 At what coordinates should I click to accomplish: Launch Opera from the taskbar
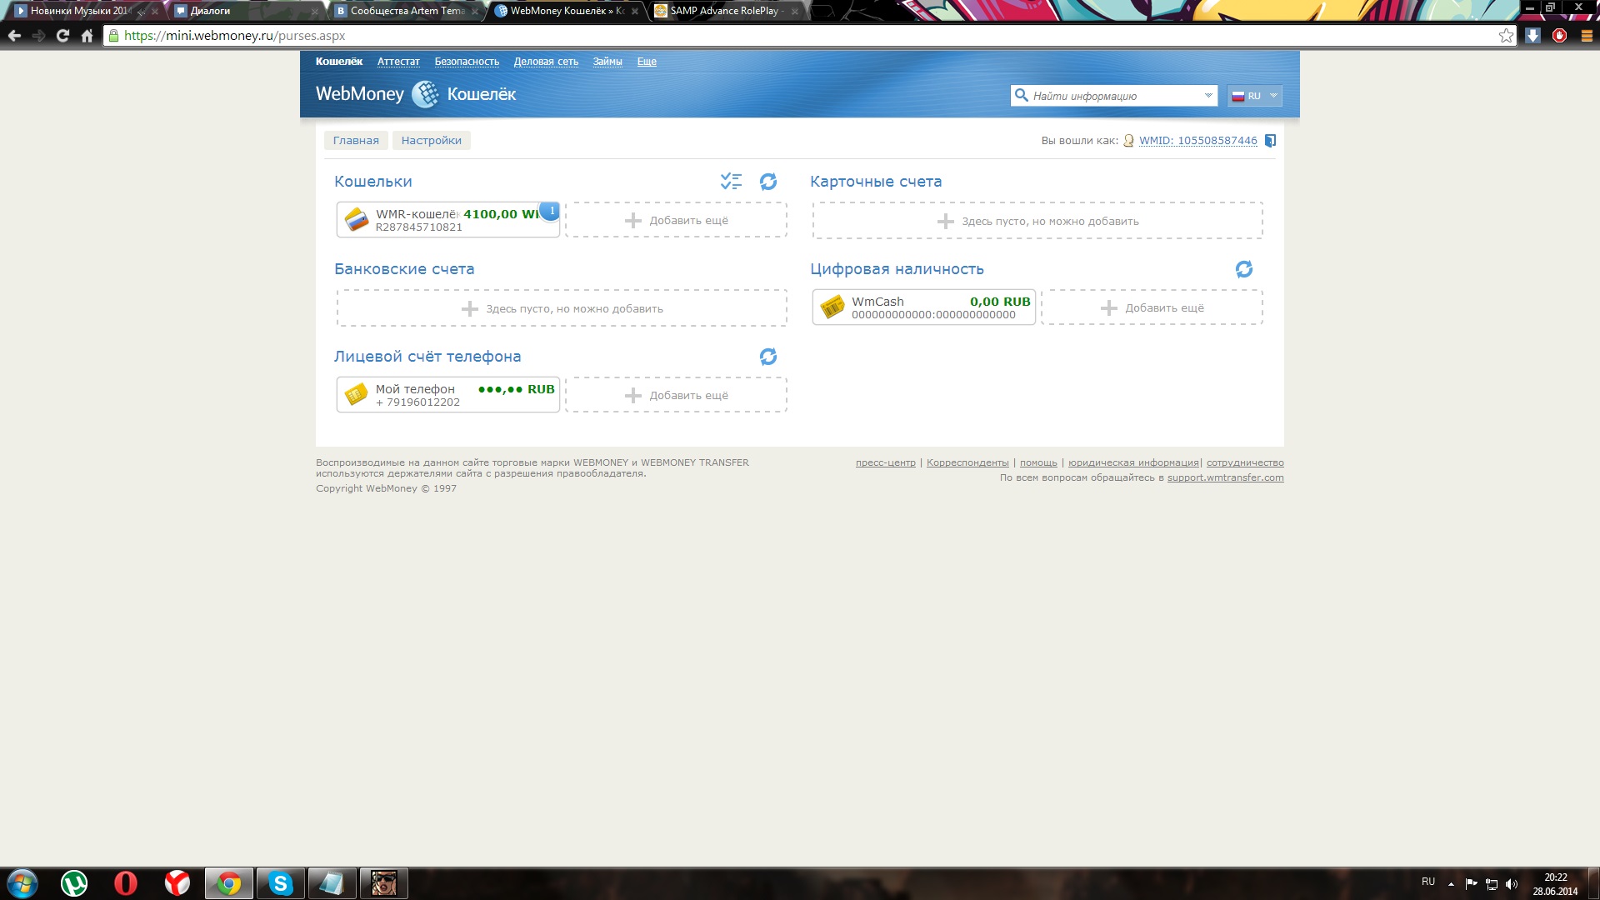pyautogui.click(x=126, y=883)
